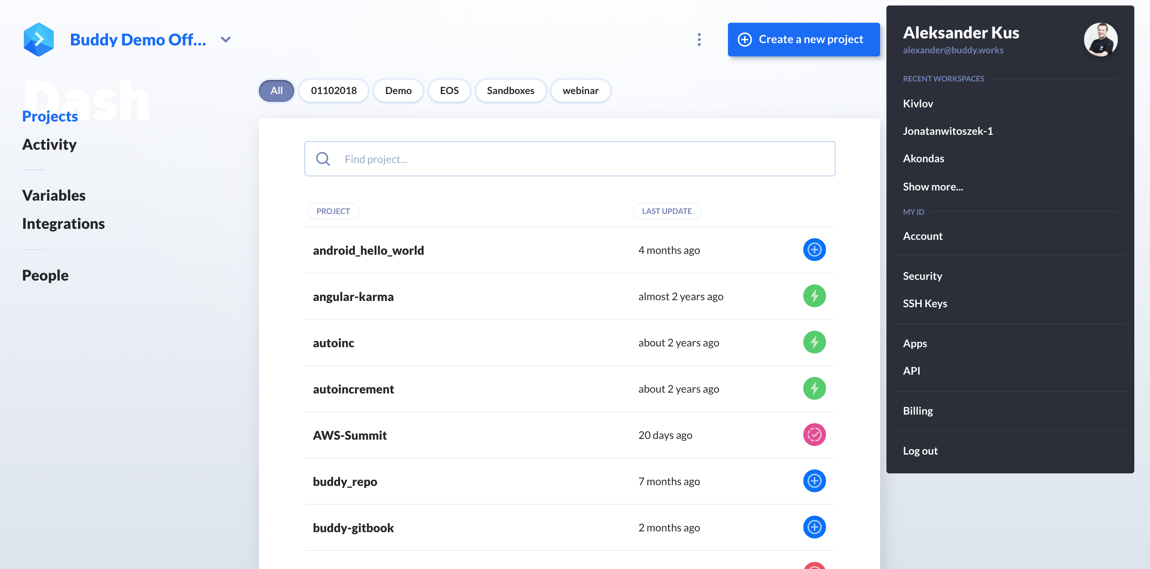Click Log out

coord(920,451)
